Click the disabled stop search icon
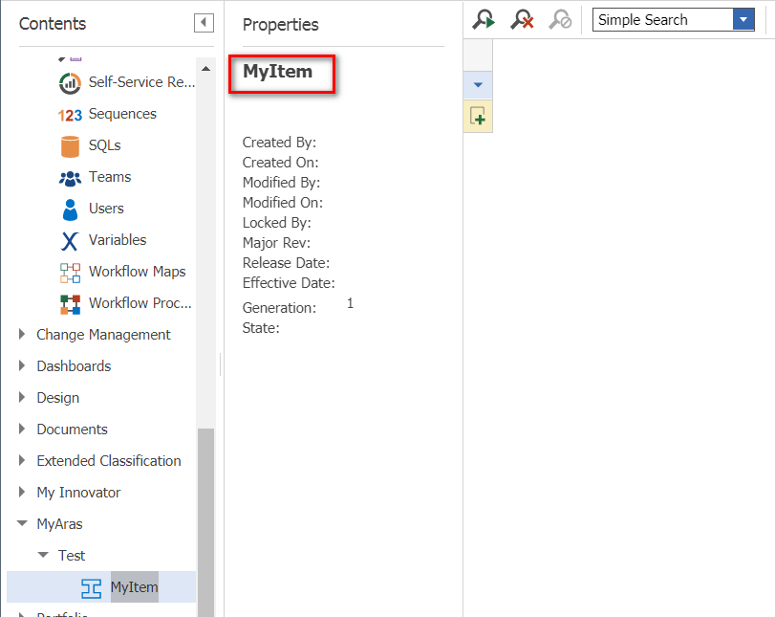Image resolution: width=775 pixels, height=617 pixels. tap(560, 20)
